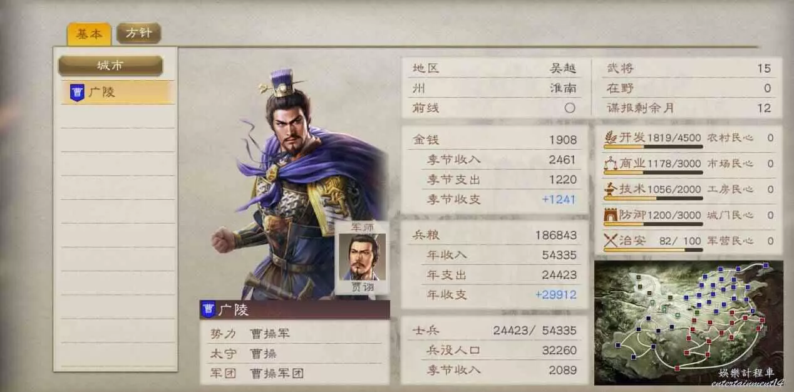Click the 太守 曹操 row
Viewport: 794px width, 392px height.
(294, 354)
